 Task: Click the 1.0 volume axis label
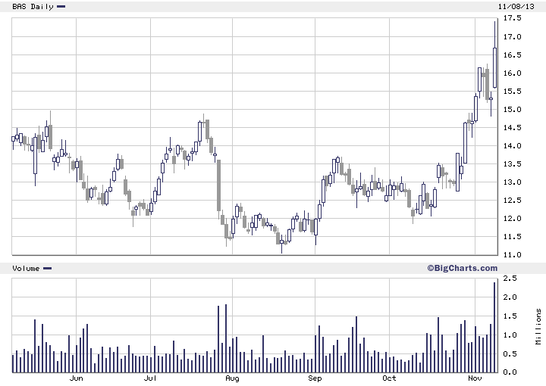(510, 335)
